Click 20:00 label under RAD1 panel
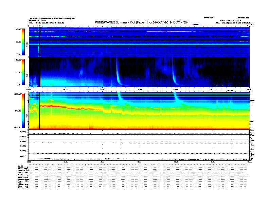 tap(213, 89)
